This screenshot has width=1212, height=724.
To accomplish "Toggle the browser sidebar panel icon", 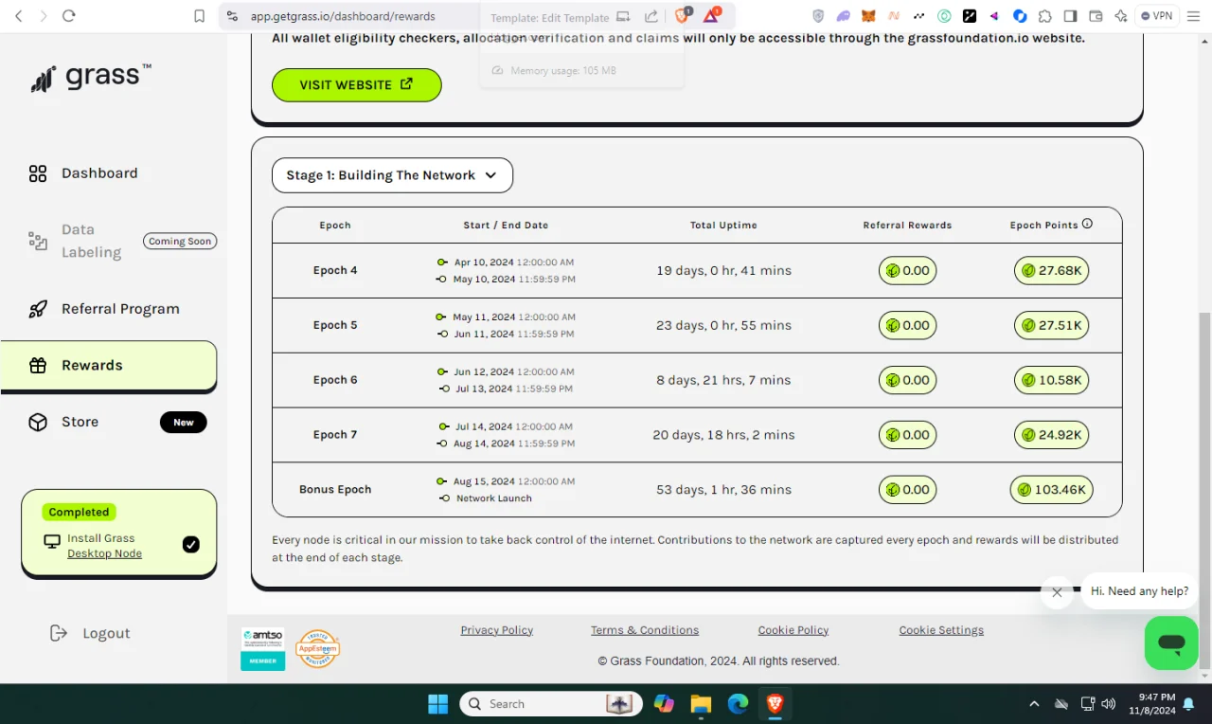I will [1070, 16].
